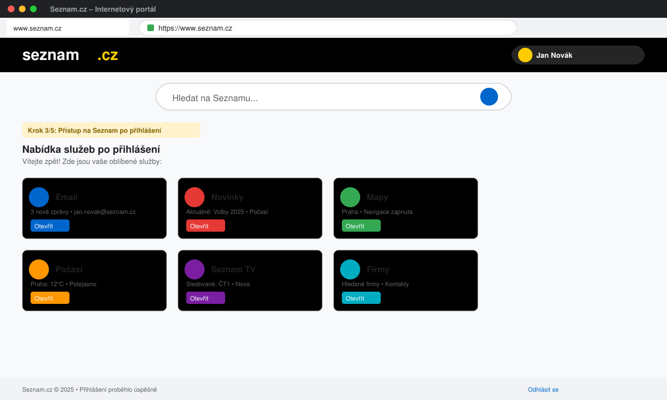Viewport: 667px width, 400px height.
Task: Click footer 'Přihlášení proběhlo úspěšně' text
Action: [x=118, y=389]
